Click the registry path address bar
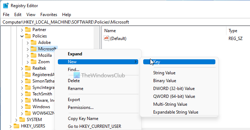The width and height of the screenshot is (250, 130). coord(125,22)
